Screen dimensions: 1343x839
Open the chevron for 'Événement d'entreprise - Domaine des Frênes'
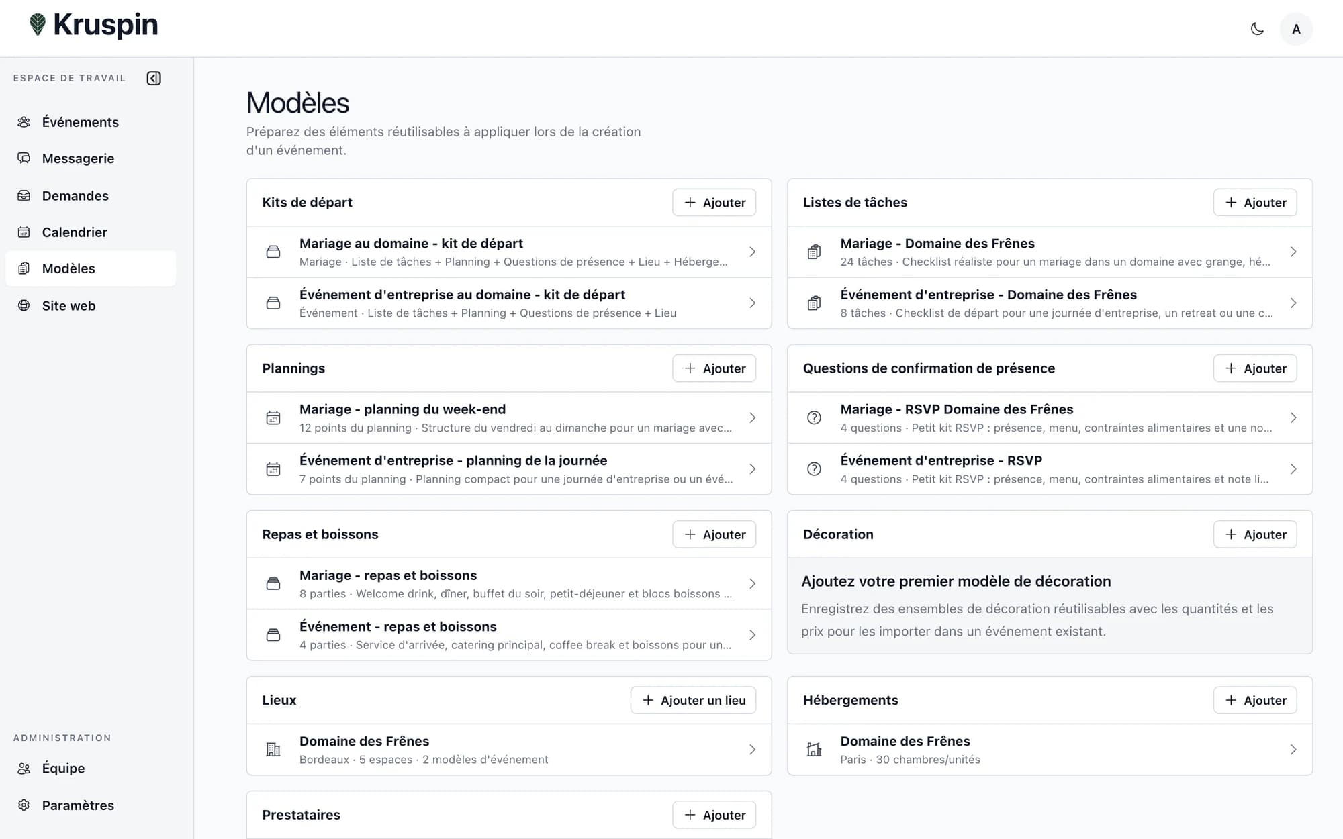click(1293, 303)
